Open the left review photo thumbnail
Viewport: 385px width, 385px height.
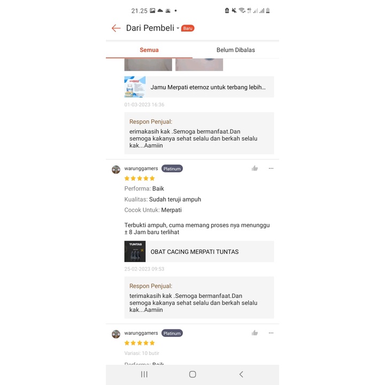(x=148, y=65)
